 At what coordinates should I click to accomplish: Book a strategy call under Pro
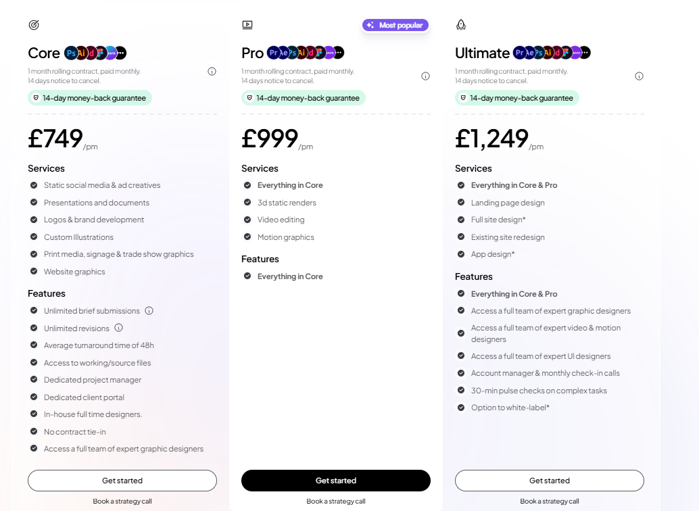(x=336, y=502)
